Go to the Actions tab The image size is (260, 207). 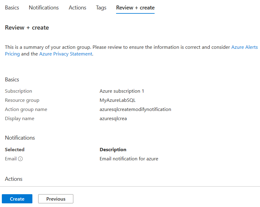point(77,8)
